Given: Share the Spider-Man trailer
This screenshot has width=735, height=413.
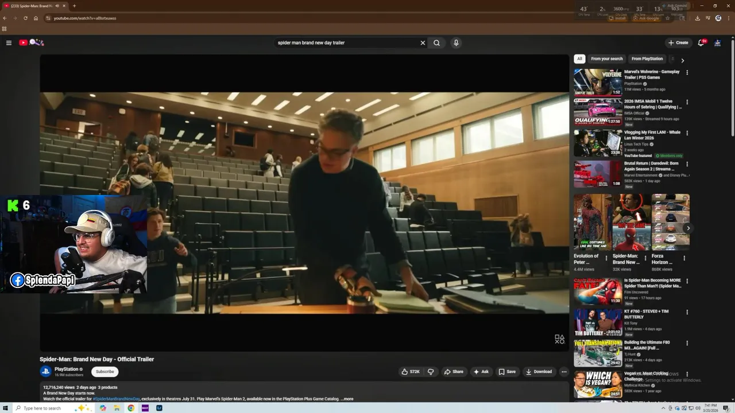Looking at the screenshot, I should pyautogui.click(x=454, y=372).
